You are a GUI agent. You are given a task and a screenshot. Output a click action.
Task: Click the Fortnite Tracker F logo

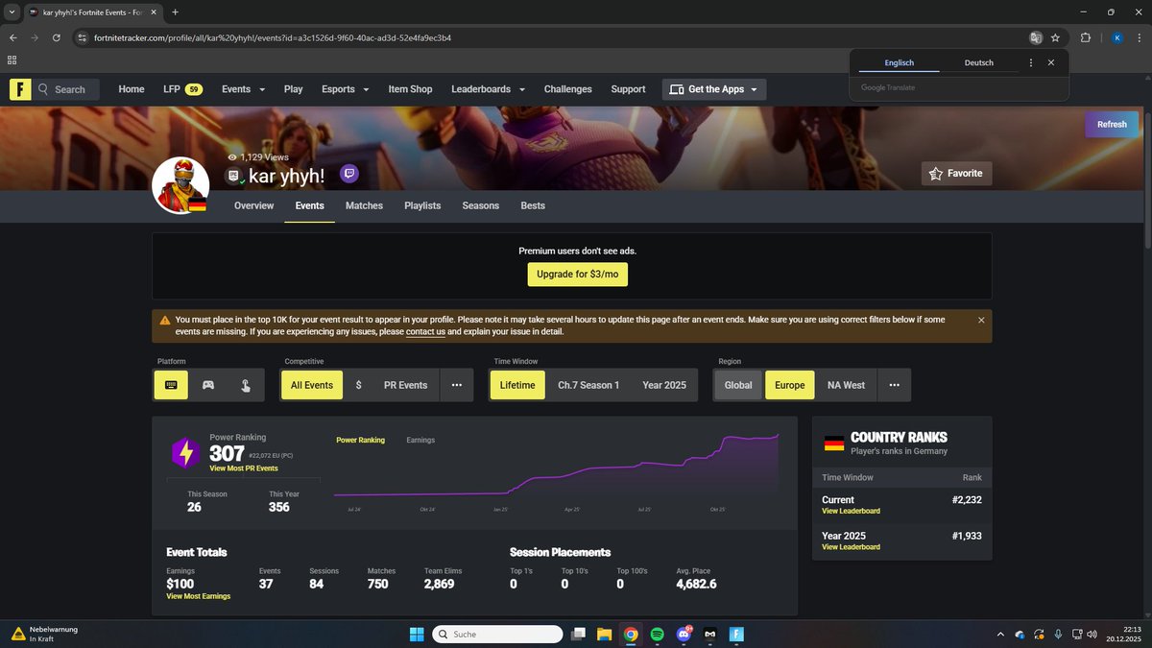(20, 89)
